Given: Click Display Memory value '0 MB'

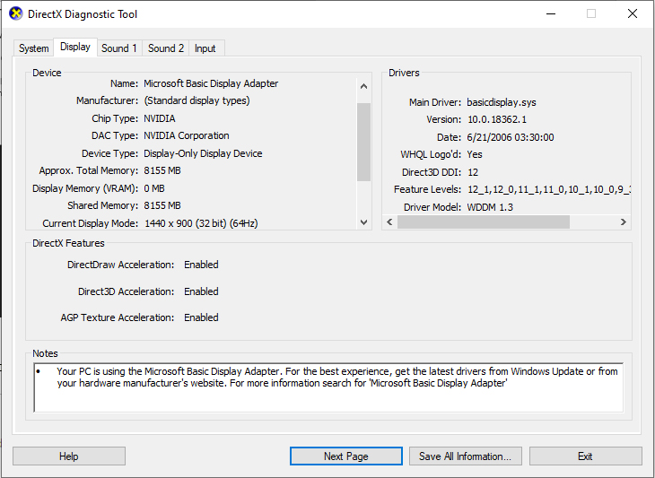Looking at the screenshot, I should (x=154, y=188).
